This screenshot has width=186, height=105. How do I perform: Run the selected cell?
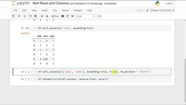(55, 16)
